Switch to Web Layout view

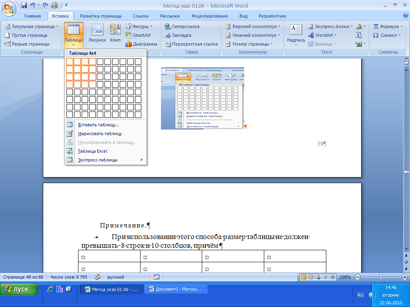(318, 277)
